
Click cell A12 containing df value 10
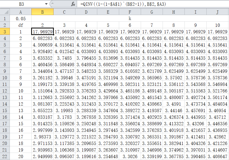pyautogui.click(x=20, y=91)
